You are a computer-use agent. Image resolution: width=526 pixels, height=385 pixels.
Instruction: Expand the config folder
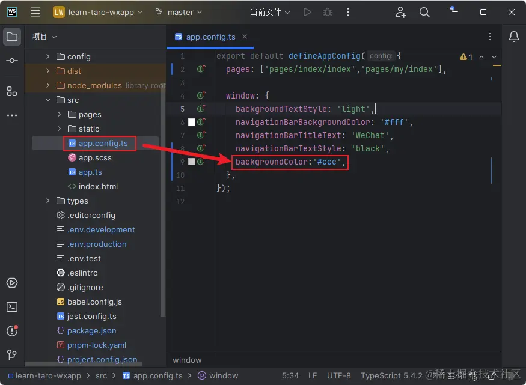pos(47,56)
